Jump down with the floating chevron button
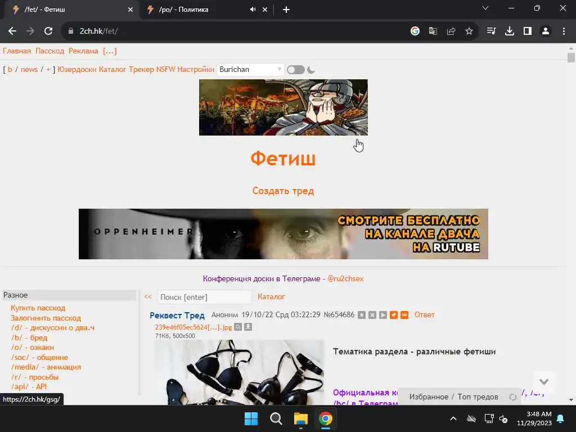576x432 pixels. [x=544, y=382]
